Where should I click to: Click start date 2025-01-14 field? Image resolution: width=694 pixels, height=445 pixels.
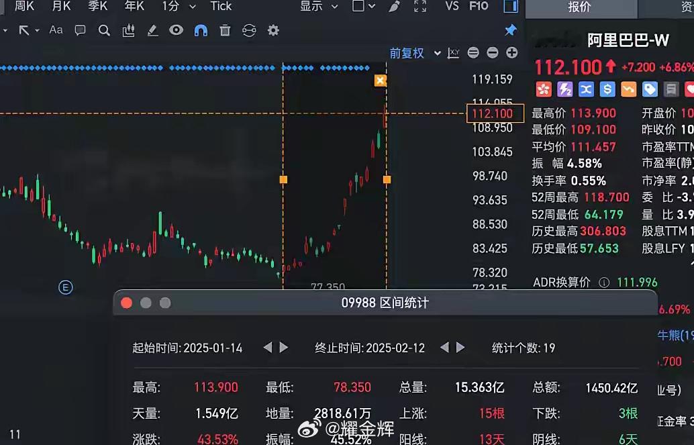(213, 348)
